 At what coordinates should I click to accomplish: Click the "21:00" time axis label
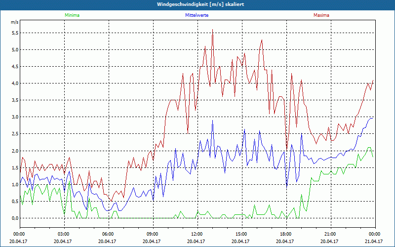pos(331,234)
